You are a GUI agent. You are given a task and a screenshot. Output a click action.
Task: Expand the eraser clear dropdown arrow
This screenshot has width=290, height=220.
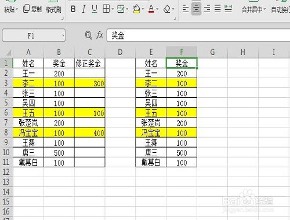173,9
